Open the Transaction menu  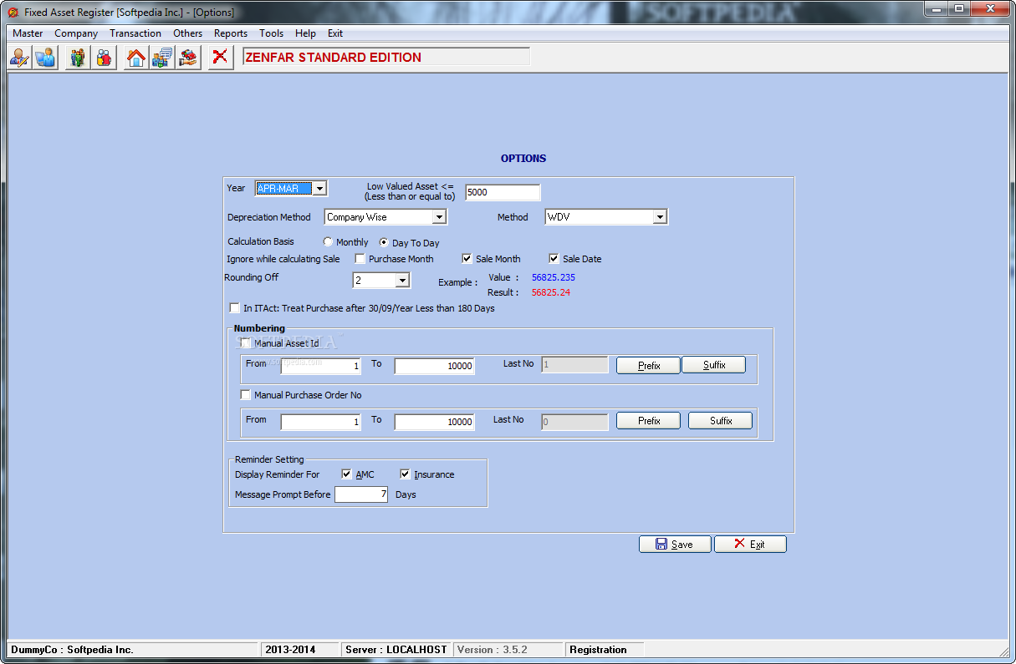(135, 33)
